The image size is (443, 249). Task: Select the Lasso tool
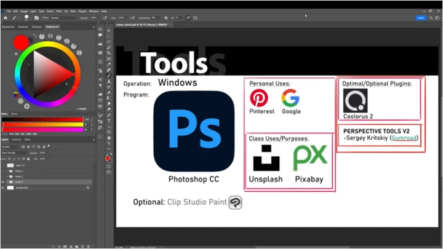point(109,42)
